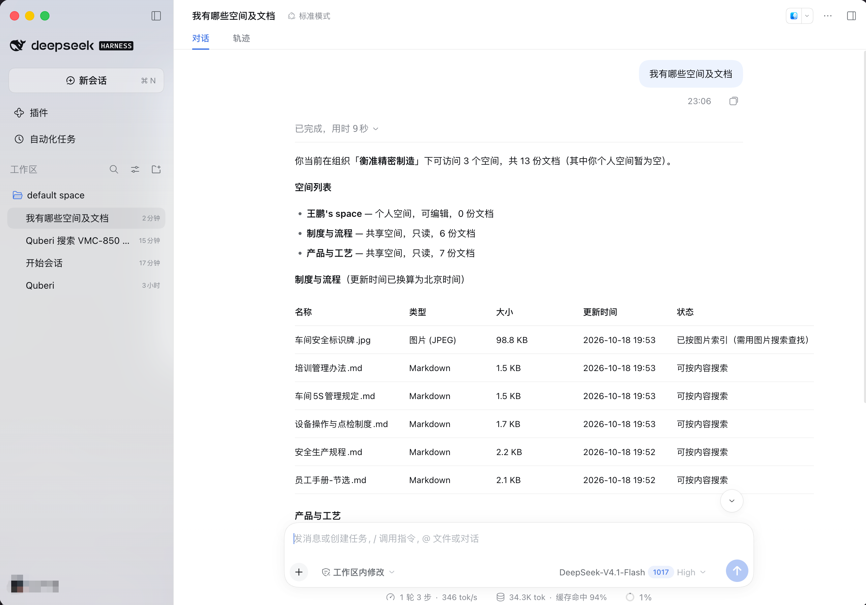This screenshot has width=866, height=605.
Task: Click the 培训管理办法.md file name
Action: point(329,368)
